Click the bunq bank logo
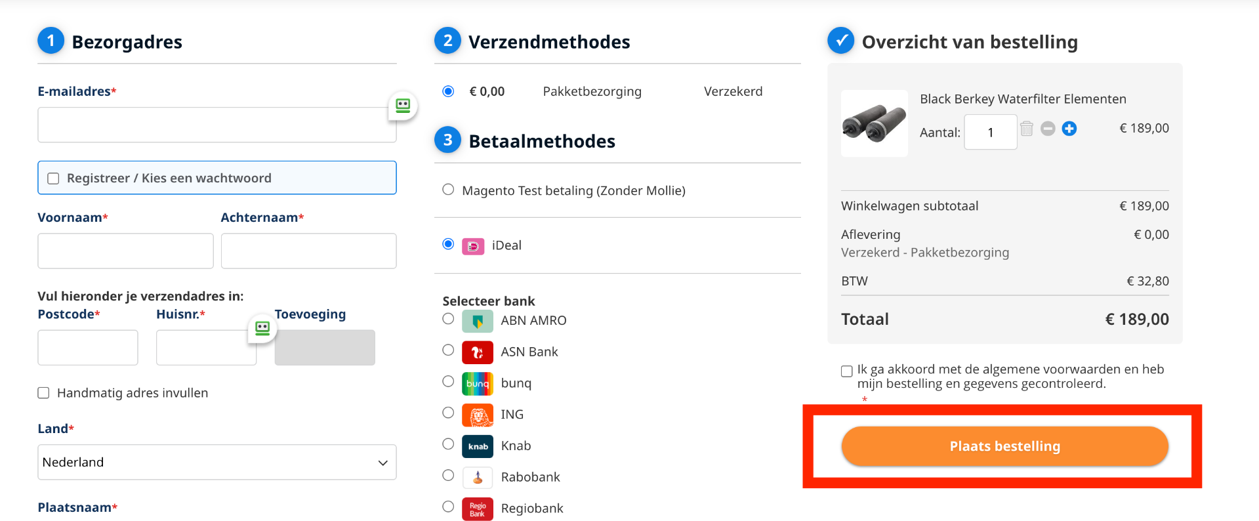The image size is (1259, 521). (x=478, y=383)
